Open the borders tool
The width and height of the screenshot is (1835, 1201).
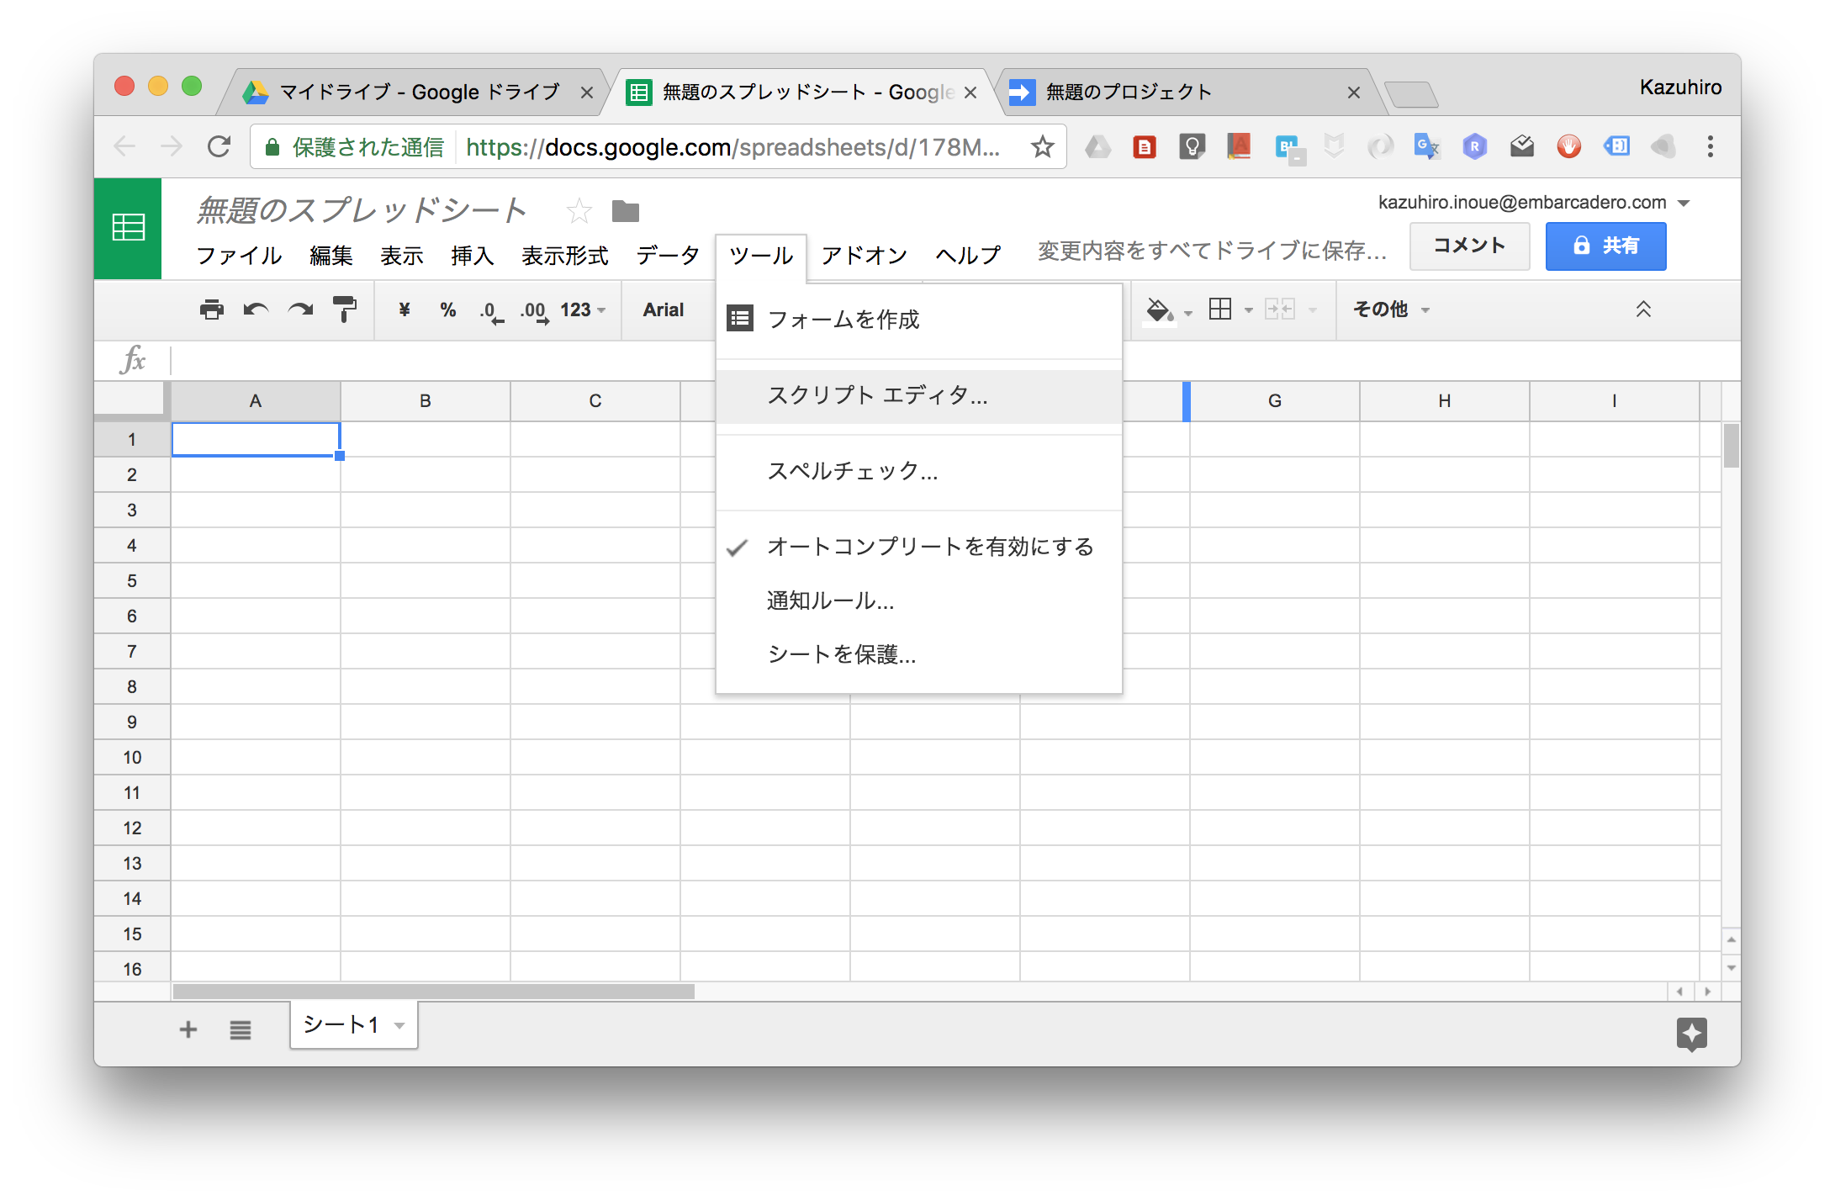(x=1220, y=310)
